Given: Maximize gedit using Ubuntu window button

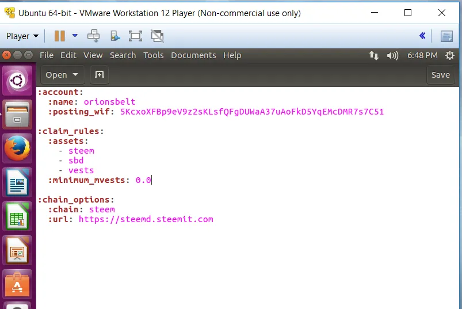Looking at the screenshot, I should [28, 55].
